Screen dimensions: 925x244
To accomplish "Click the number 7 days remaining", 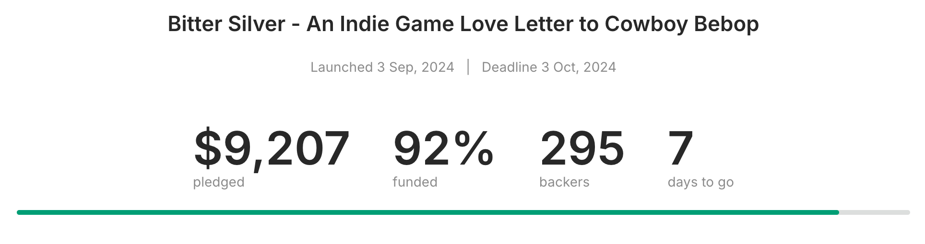I will 680,149.
